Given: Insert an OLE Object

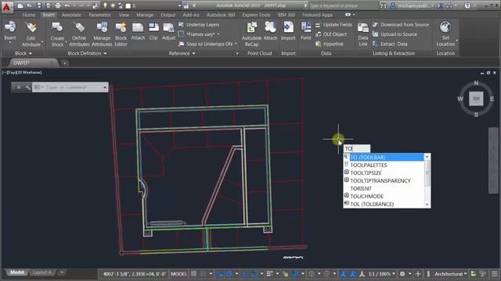Looking at the screenshot, I should tap(331, 34).
